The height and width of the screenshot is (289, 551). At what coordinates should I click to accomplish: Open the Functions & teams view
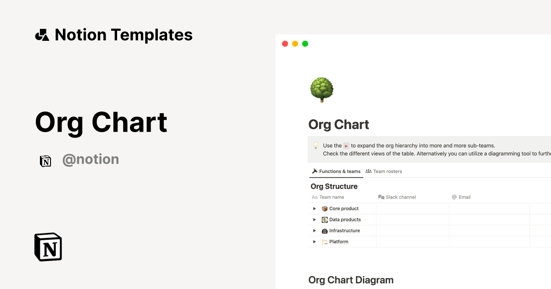(x=336, y=171)
